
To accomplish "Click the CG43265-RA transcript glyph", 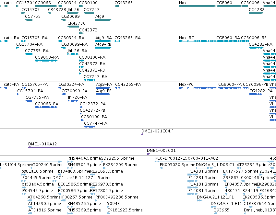I will [117, 41].
